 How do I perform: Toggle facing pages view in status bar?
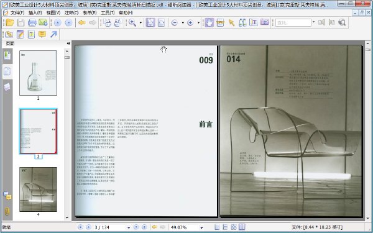pyautogui.click(x=242, y=227)
